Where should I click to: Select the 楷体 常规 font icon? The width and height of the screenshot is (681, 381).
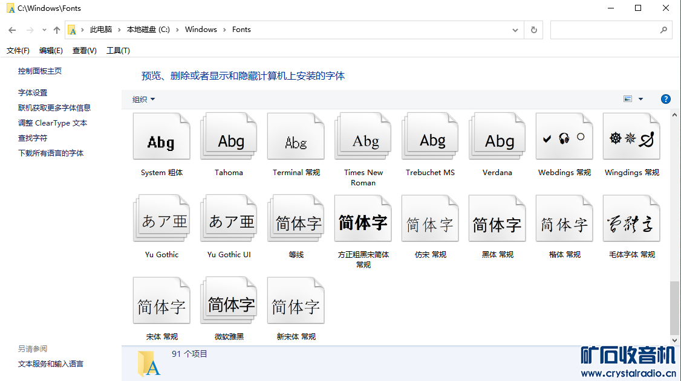(564, 218)
